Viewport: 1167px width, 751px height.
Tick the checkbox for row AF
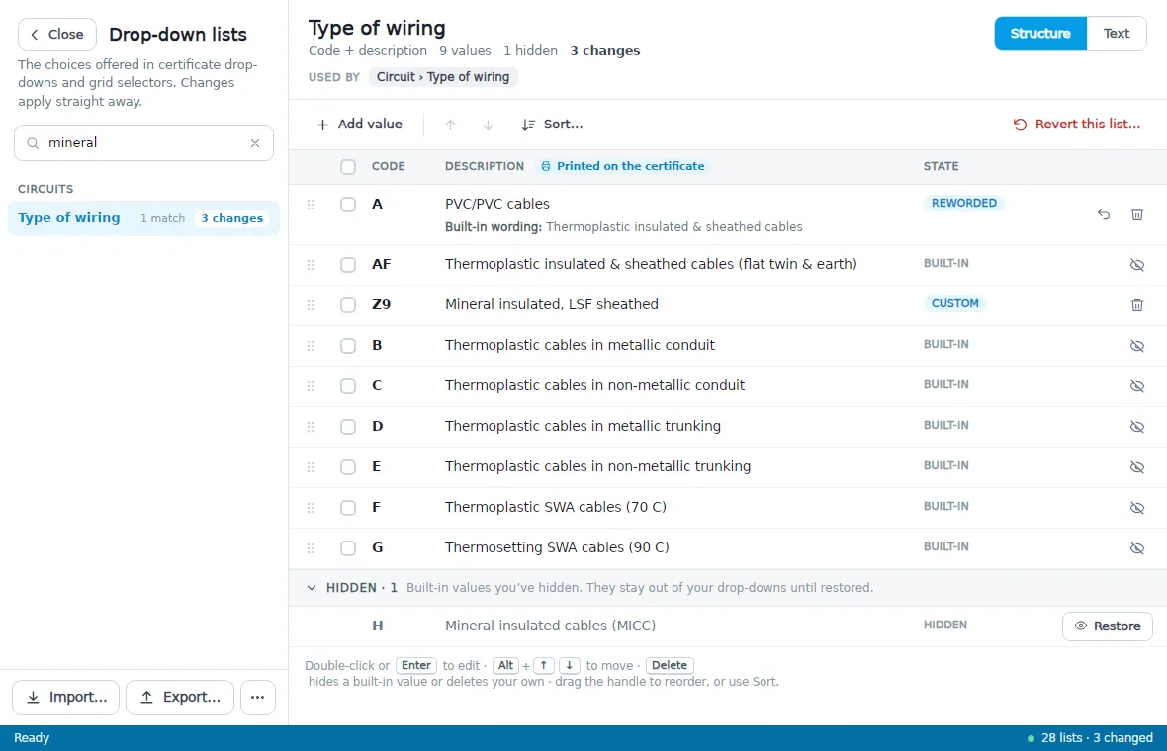click(347, 265)
